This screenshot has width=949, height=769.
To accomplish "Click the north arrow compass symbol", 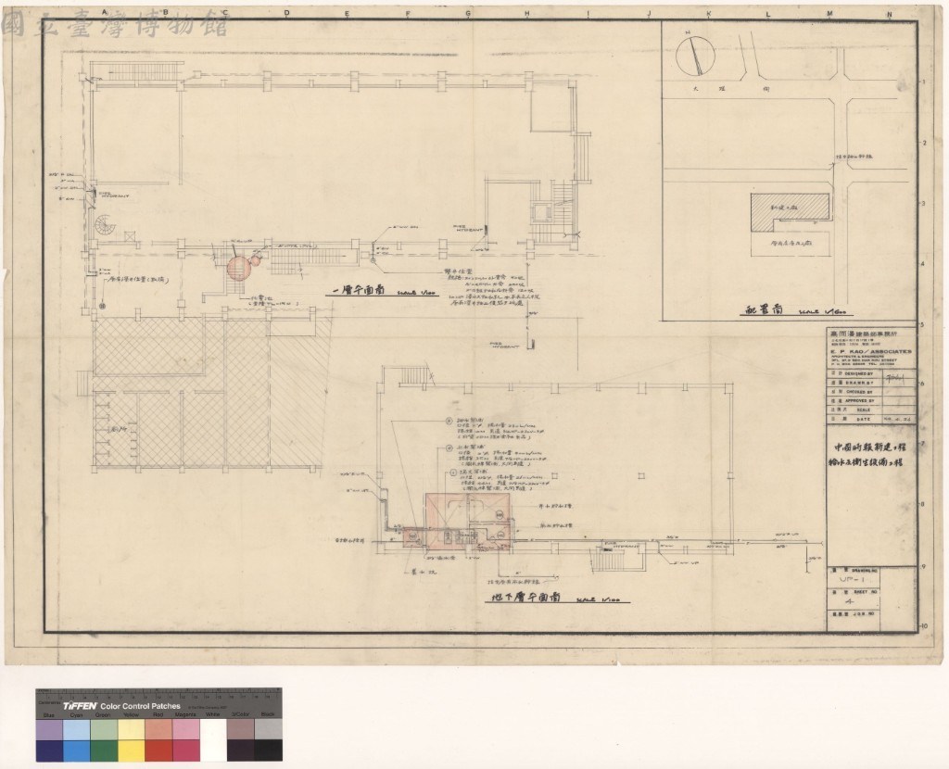I will coord(695,55).
